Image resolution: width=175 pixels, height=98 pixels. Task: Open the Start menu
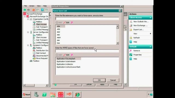pos(27,94)
